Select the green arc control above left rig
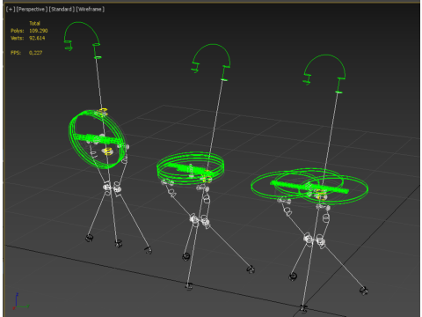Viewport: 422px width, 317px height. pyautogui.click(x=83, y=41)
